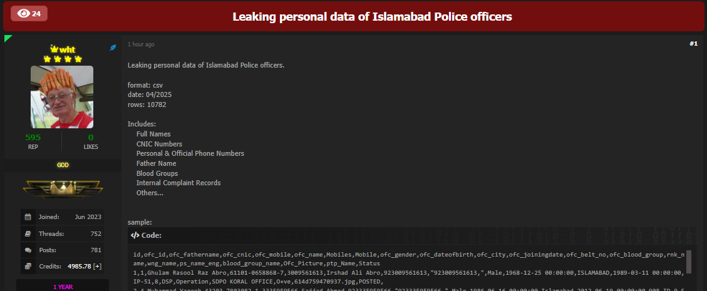Click the 595 REP reputation count
The width and height of the screenshot is (707, 291).
tap(33, 138)
